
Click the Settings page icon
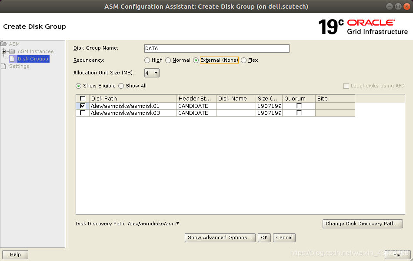coord(3,66)
